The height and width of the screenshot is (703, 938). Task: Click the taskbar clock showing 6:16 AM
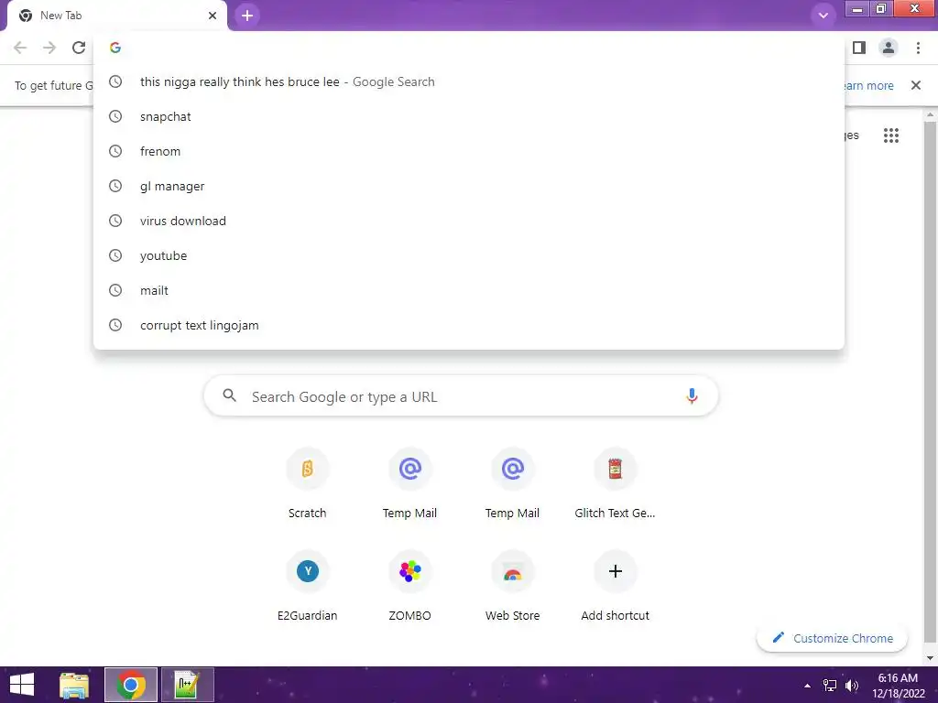898,686
